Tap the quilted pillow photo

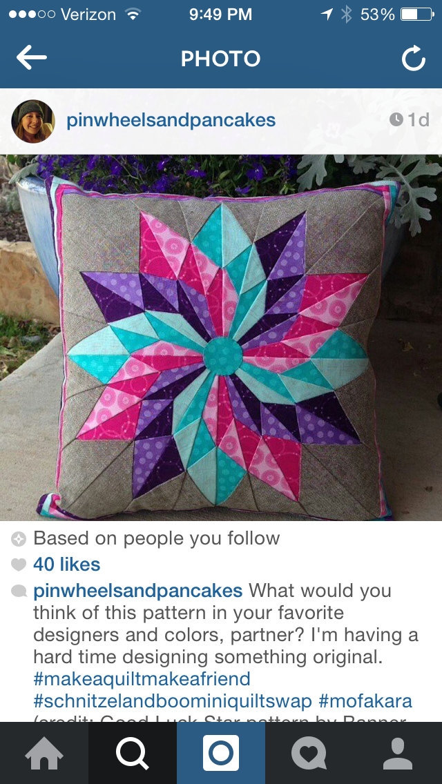coord(221,337)
